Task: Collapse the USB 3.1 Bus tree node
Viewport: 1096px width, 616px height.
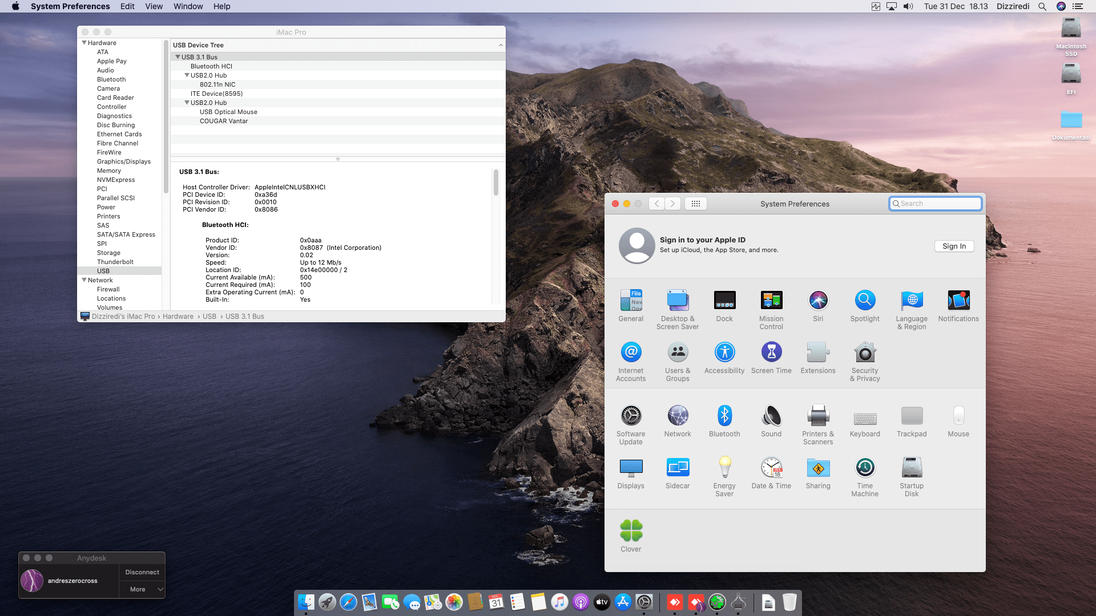Action: (x=178, y=57)
